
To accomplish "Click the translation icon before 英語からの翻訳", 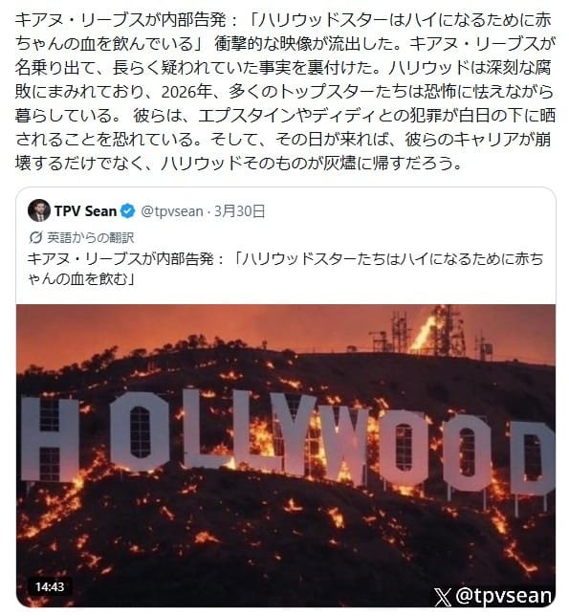I will tap(35, 237).
